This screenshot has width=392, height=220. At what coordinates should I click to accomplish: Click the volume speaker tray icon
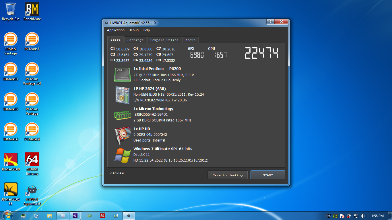(x=363, y=216)
